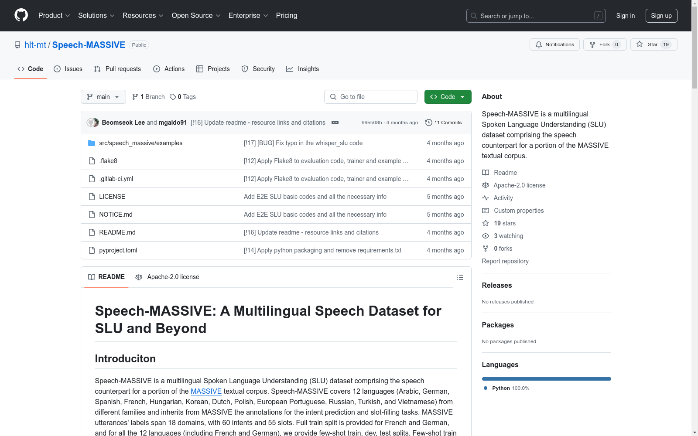Click the file icon next to pyproject.toml
This screenshot has width=698, height=436.
pos(92,250)
